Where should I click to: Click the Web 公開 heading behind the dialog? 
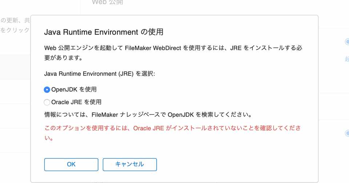click(x=107, y=2)
